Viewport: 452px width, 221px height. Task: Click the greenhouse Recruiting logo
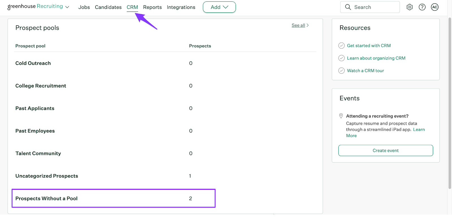coord(35,6)
